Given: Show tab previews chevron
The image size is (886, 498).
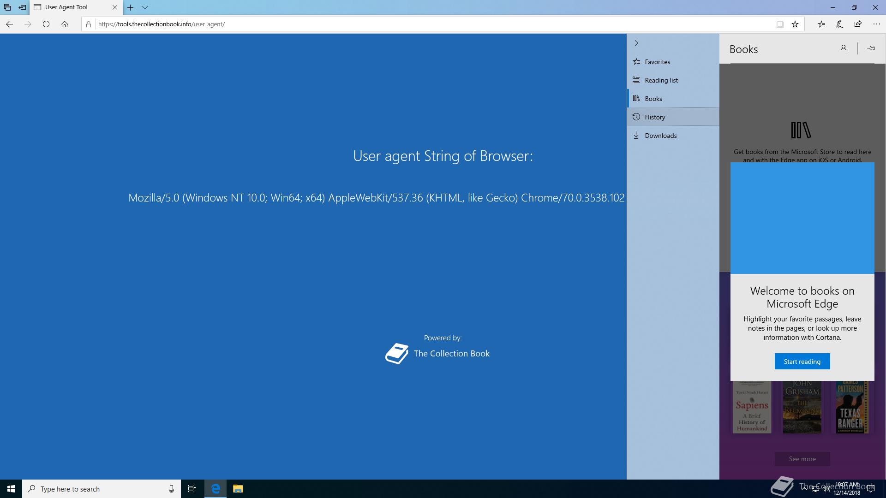Looking at the screenshot, I should click(x=145, y=7).
